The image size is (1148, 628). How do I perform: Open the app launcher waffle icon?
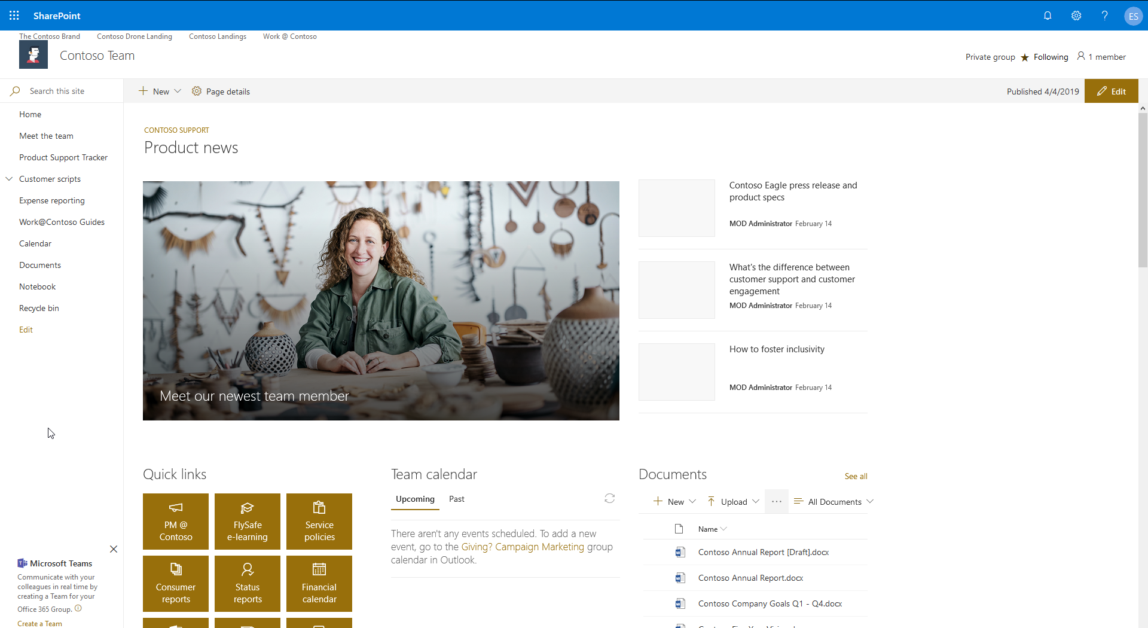point(14,16)
